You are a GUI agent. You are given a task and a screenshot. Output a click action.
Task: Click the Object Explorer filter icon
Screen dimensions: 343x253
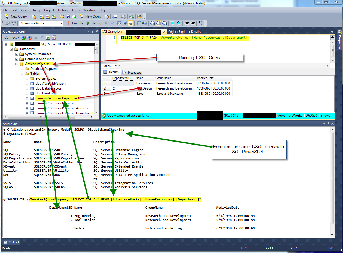coord(42,38)
